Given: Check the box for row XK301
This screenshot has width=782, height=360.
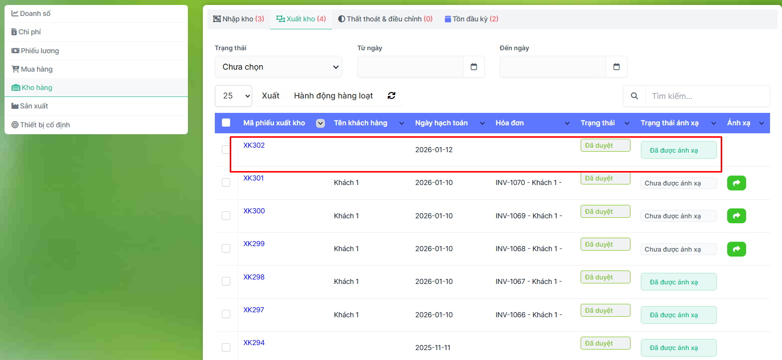Looking at the screenshot, I should (226, 182).
